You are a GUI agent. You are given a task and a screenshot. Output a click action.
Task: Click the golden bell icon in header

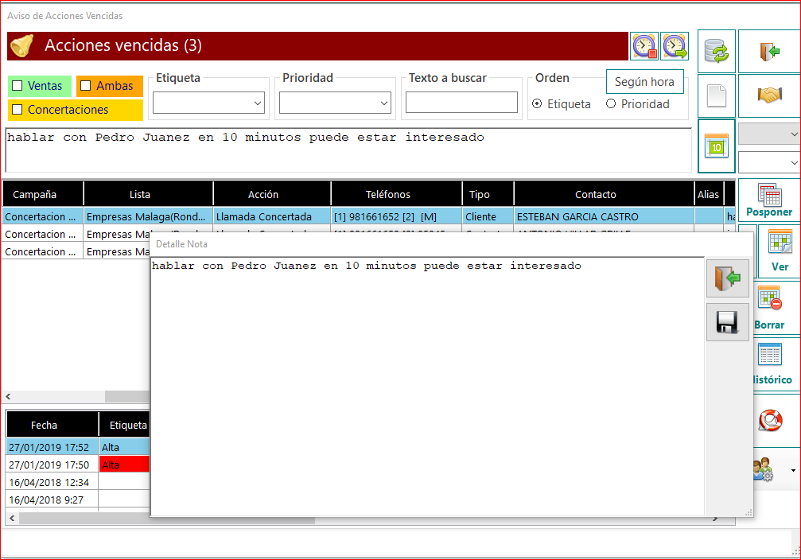coord(22,46)
